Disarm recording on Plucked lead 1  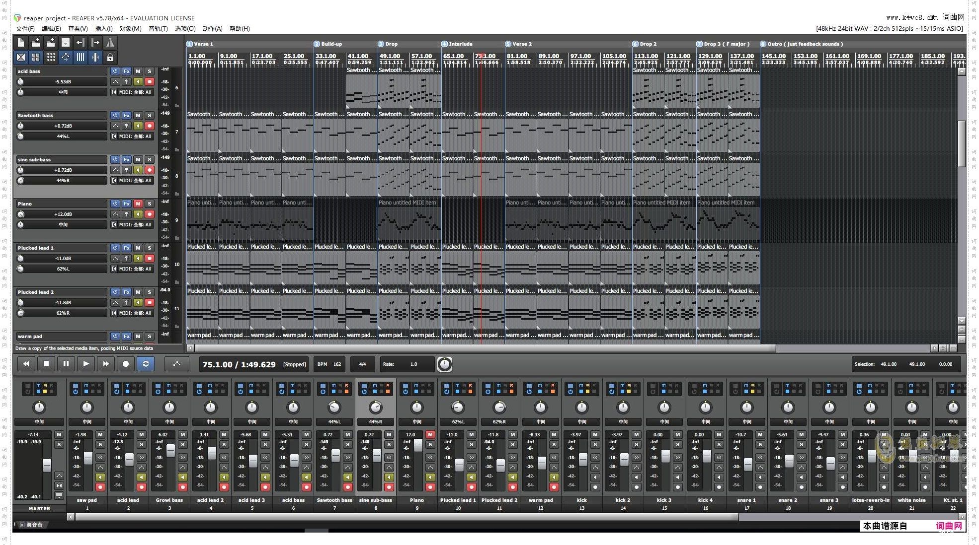coord(149,258)
